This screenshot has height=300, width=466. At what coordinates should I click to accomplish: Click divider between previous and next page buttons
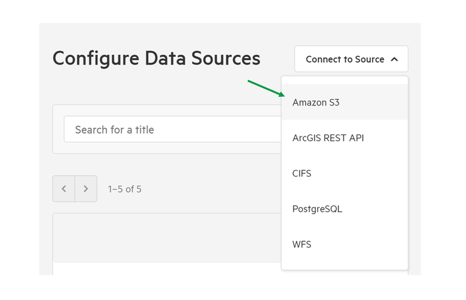tap(75, 189)
